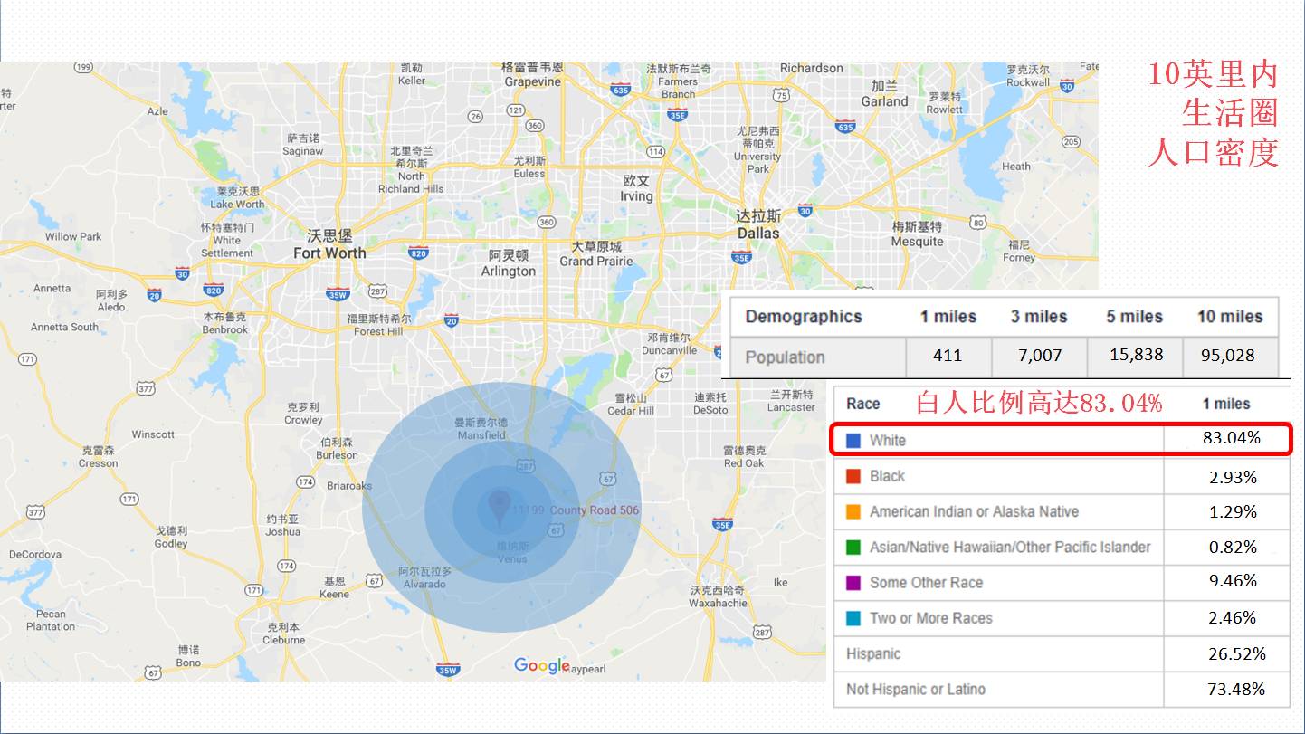Click the 10 miles column header
Screen dimensions: 1305x734
[1230, 317]
